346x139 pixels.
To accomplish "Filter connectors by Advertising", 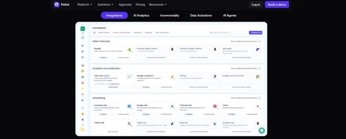I will coord(138,33).
